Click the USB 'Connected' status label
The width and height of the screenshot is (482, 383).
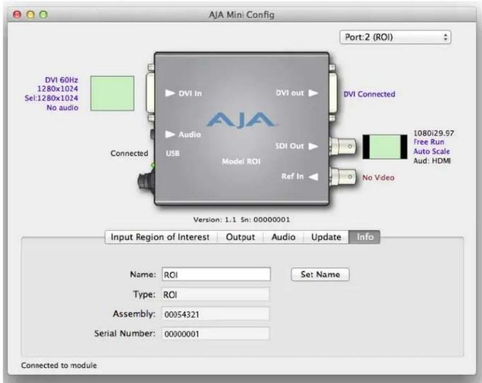[129, 153]
